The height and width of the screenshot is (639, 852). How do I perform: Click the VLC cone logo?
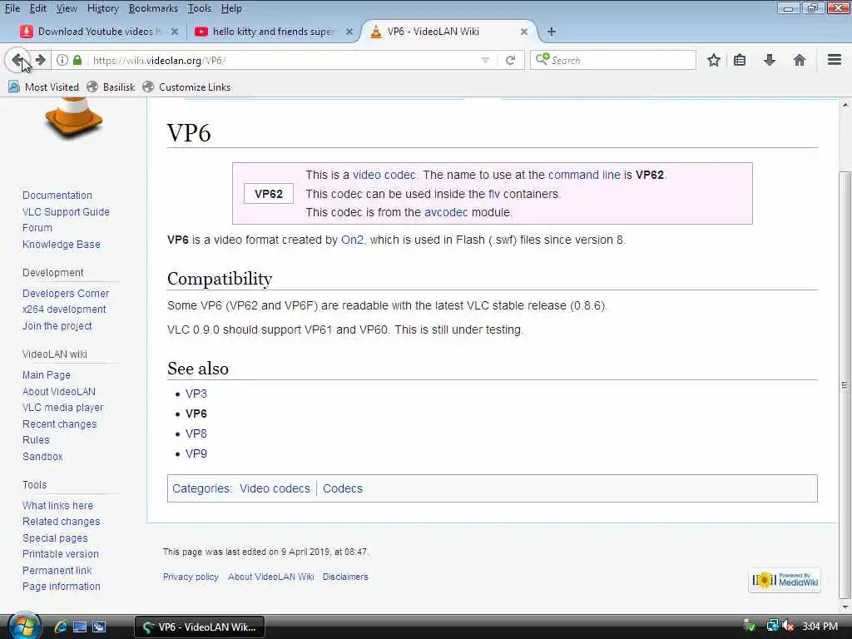(x=73, y=118)
